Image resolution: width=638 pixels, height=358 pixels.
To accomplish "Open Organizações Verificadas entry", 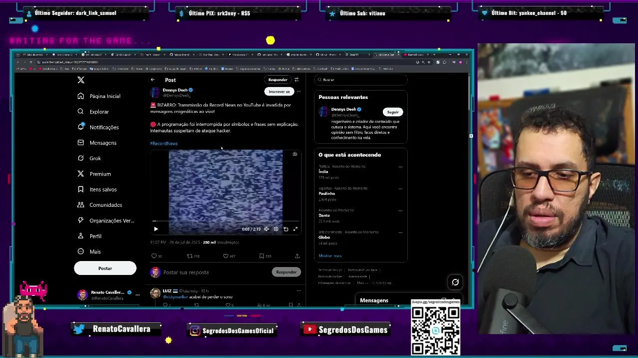I will click(x=106, y=220).
